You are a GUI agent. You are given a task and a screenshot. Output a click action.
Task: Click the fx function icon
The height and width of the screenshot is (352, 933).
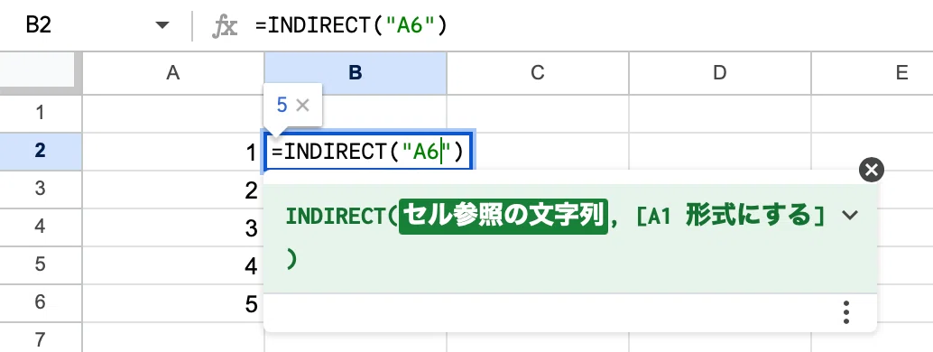[225, 26]
